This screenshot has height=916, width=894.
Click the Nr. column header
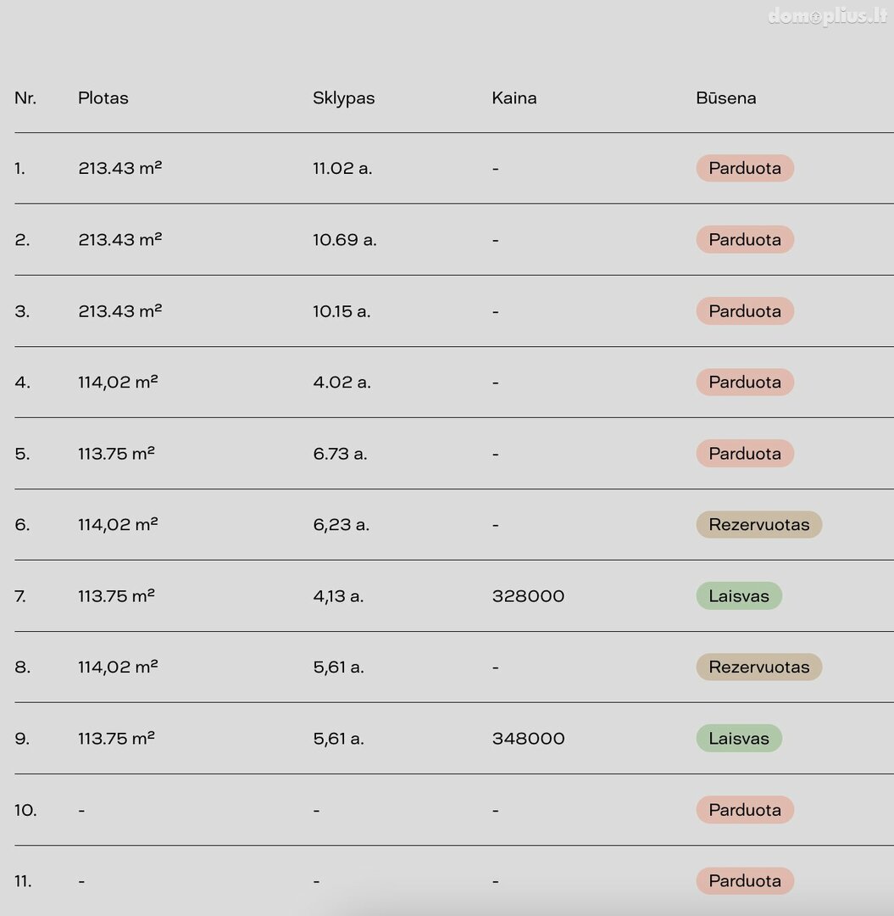point(25,98)
